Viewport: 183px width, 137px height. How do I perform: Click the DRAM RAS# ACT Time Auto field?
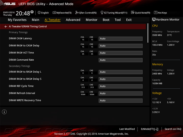pyautogui.click(x=120, y=53)
